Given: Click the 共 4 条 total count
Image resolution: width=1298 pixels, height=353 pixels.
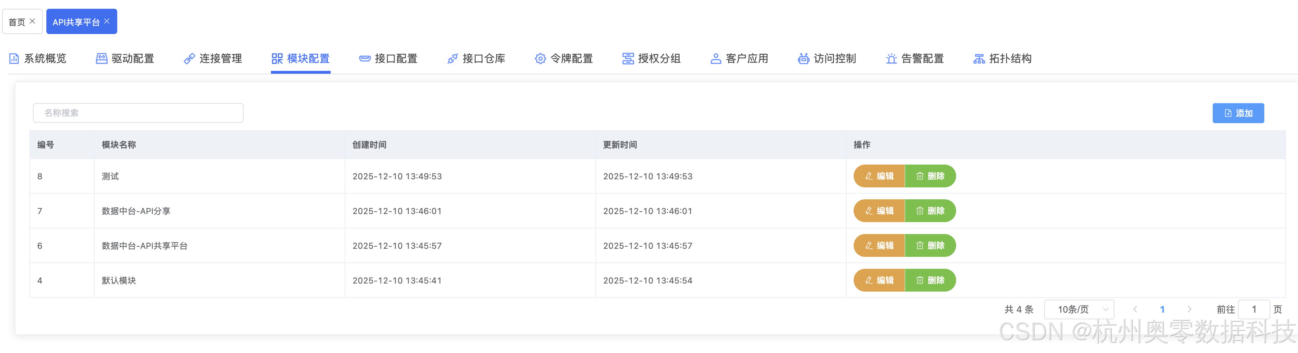Looking at the screenshot, I should 1019,309.
